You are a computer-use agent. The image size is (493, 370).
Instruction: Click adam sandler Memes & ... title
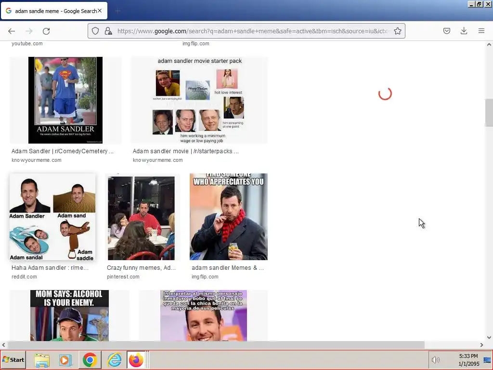(x=228, y=268)
